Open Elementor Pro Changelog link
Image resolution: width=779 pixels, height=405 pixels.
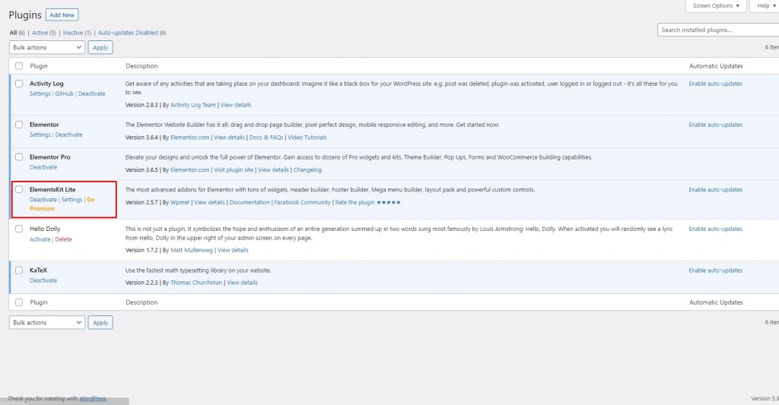[307, 169]
